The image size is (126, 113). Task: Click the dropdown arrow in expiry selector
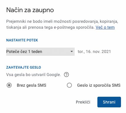[x=72, y=51]
